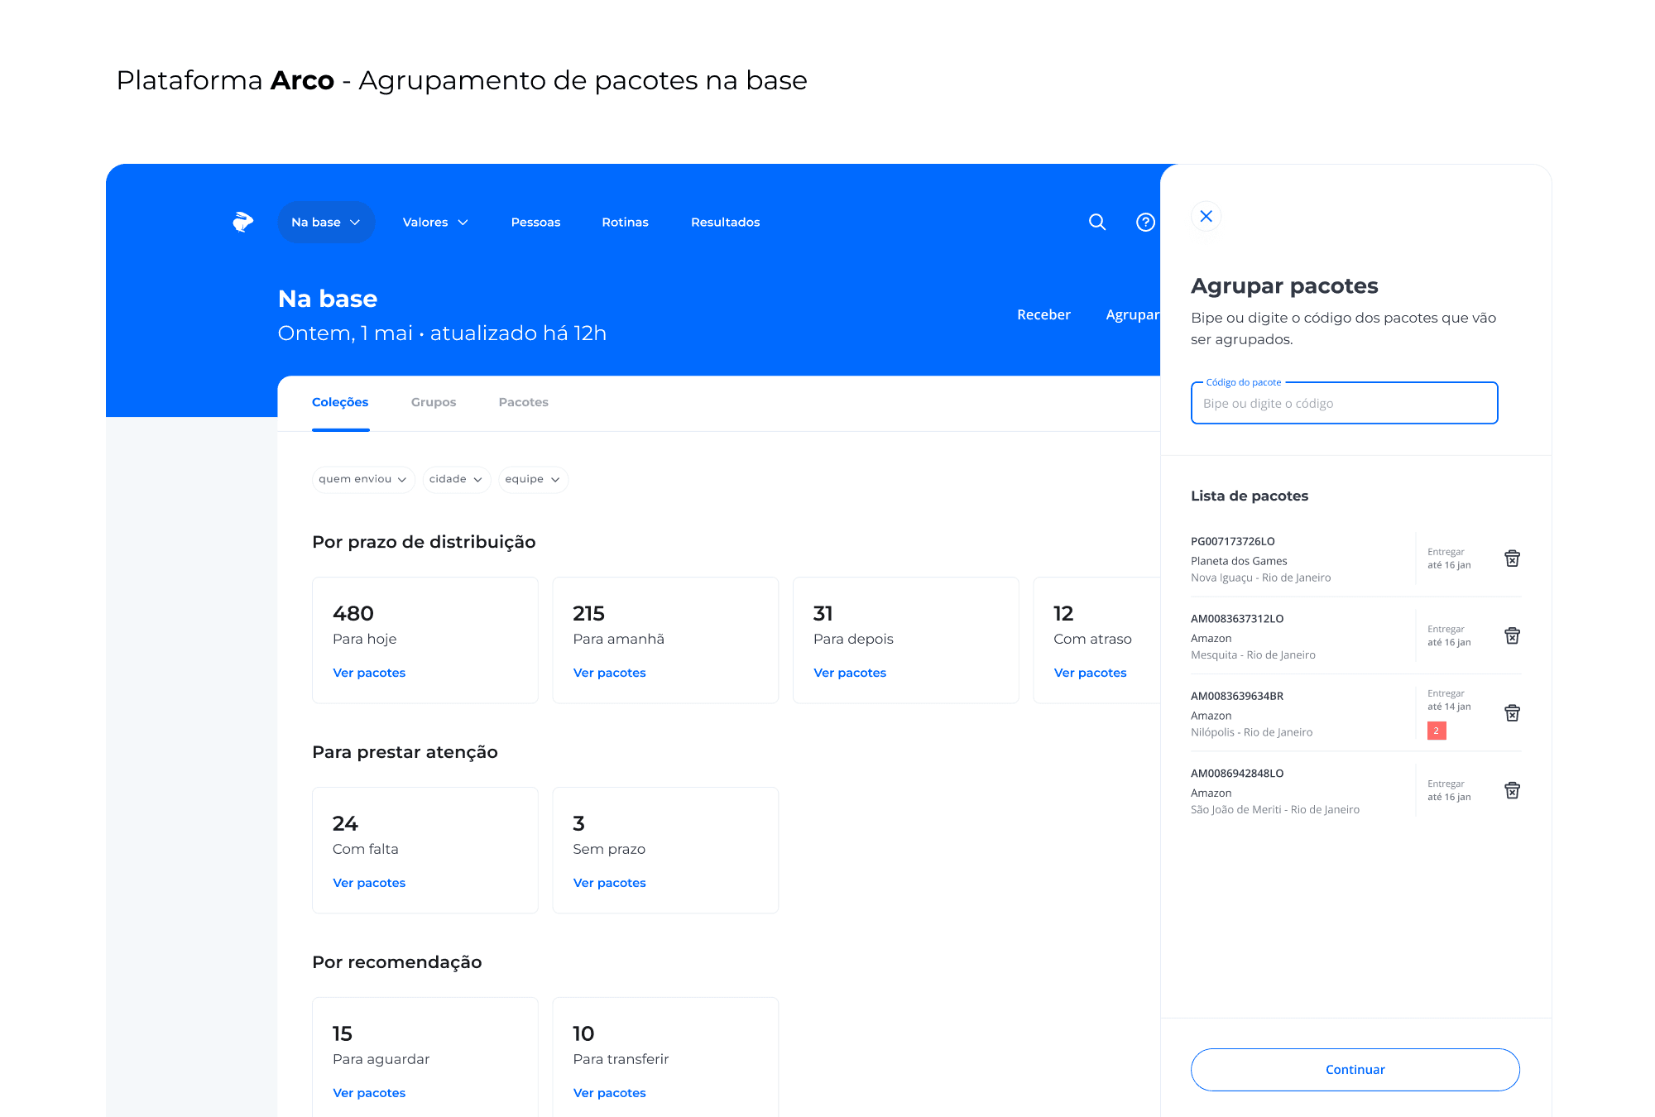Delete package PG007173726LO with trash icon
This screenshot has width=1655, height=1117.
[x=1512, y=558]
